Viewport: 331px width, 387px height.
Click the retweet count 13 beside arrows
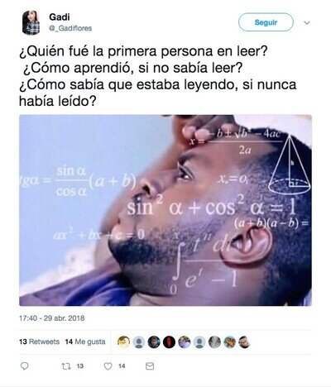[80, 366]
